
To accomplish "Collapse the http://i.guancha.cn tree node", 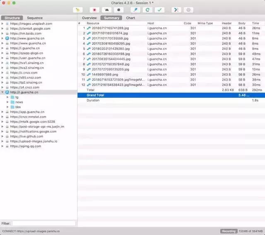I will pyautogui.click(x=2, y=92).
